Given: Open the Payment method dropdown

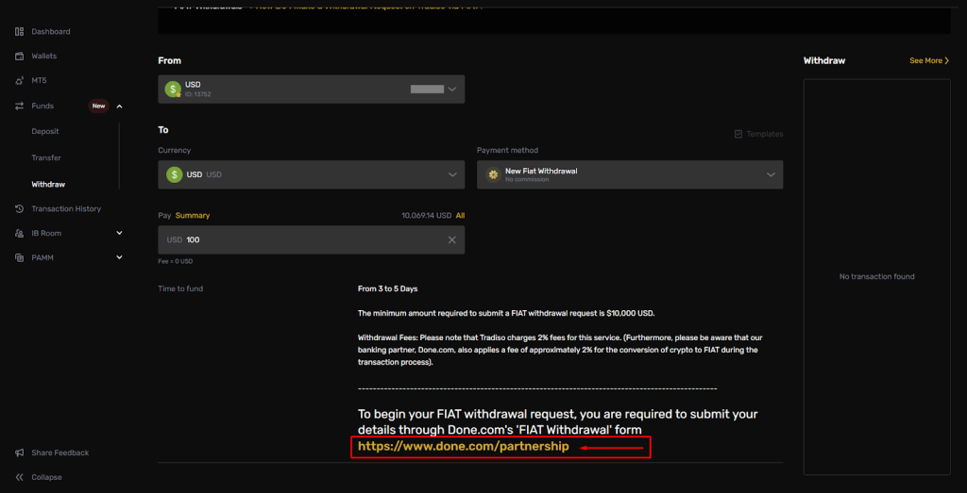Looking at the screenshot, I should pos(629,174).
